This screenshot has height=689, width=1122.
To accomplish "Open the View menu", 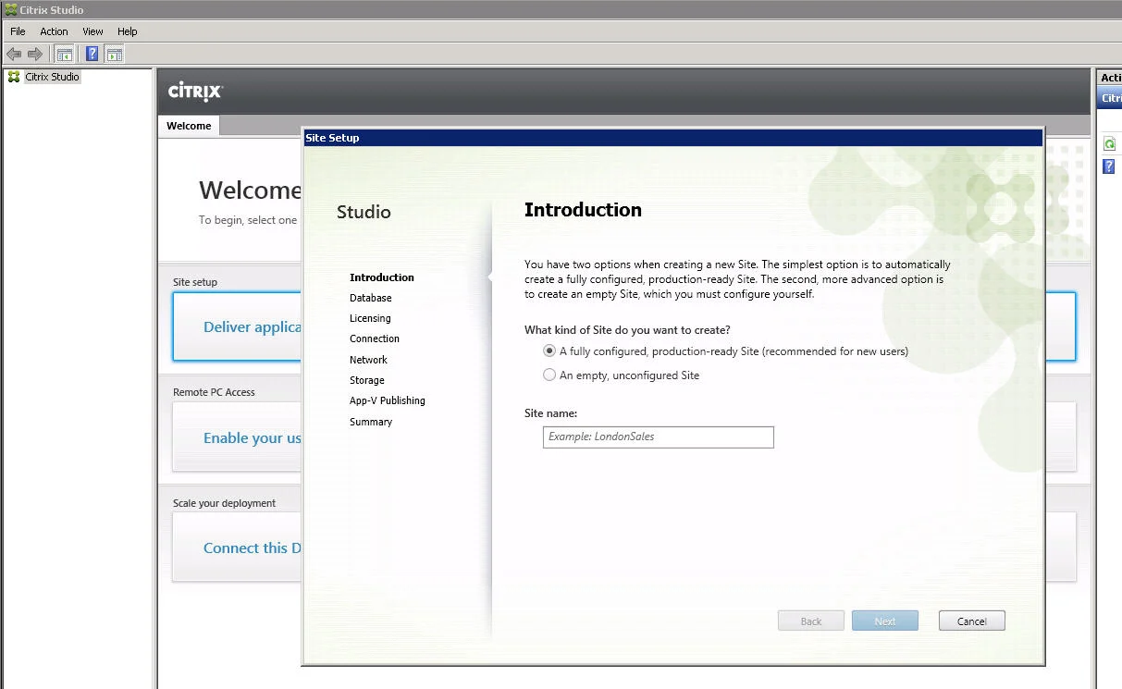I will coord(92,31).
